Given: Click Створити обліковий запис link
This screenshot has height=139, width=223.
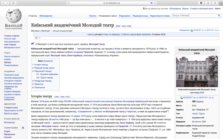Looking at the screenshot, I should pyautogui.click(x=202, y=9).
